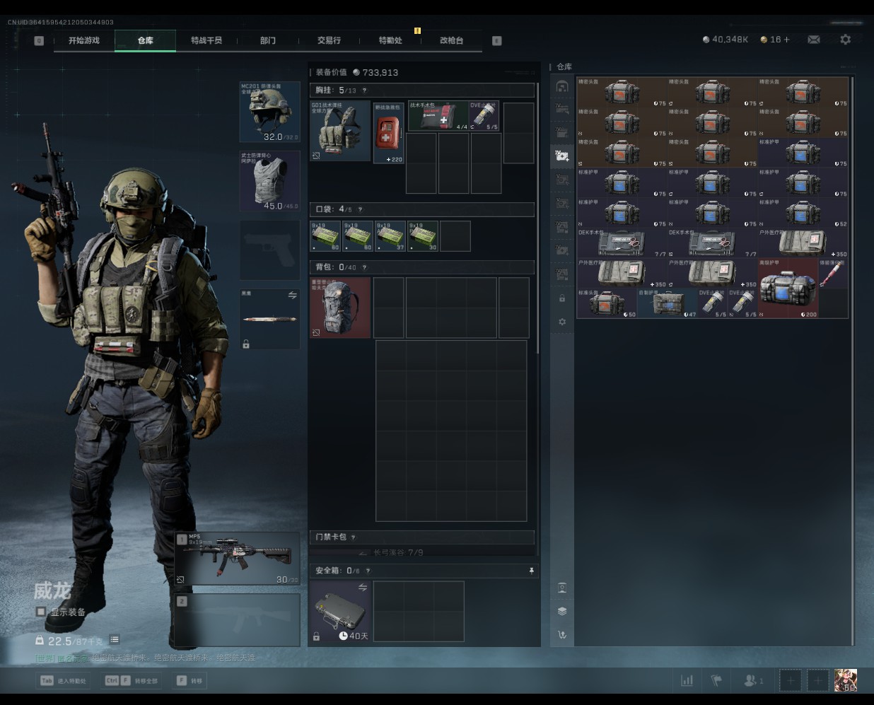Click the swap icon on safe box case
874x705 pixels.
coord(363,588)
